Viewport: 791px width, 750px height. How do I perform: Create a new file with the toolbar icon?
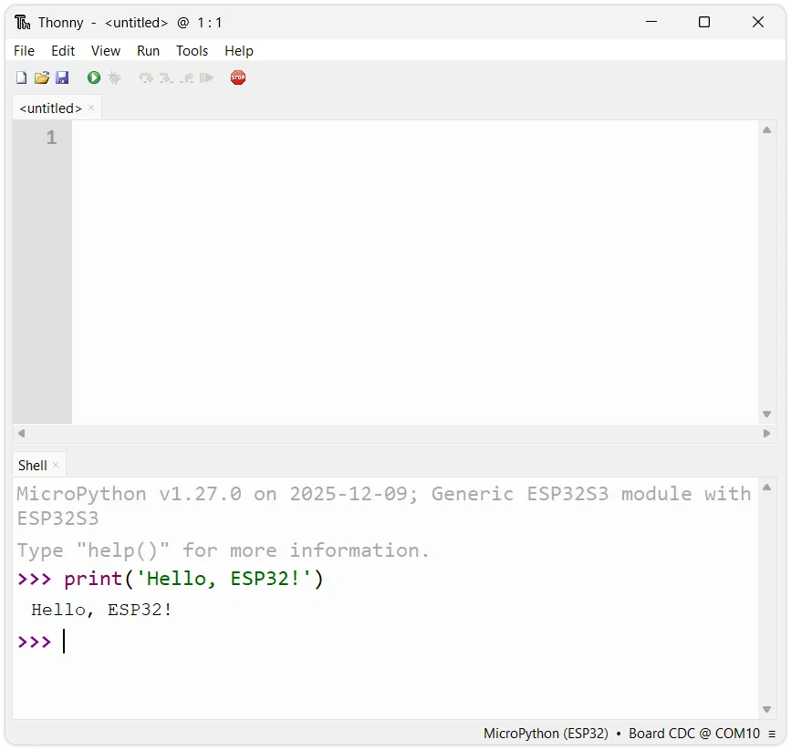point(22,78)
